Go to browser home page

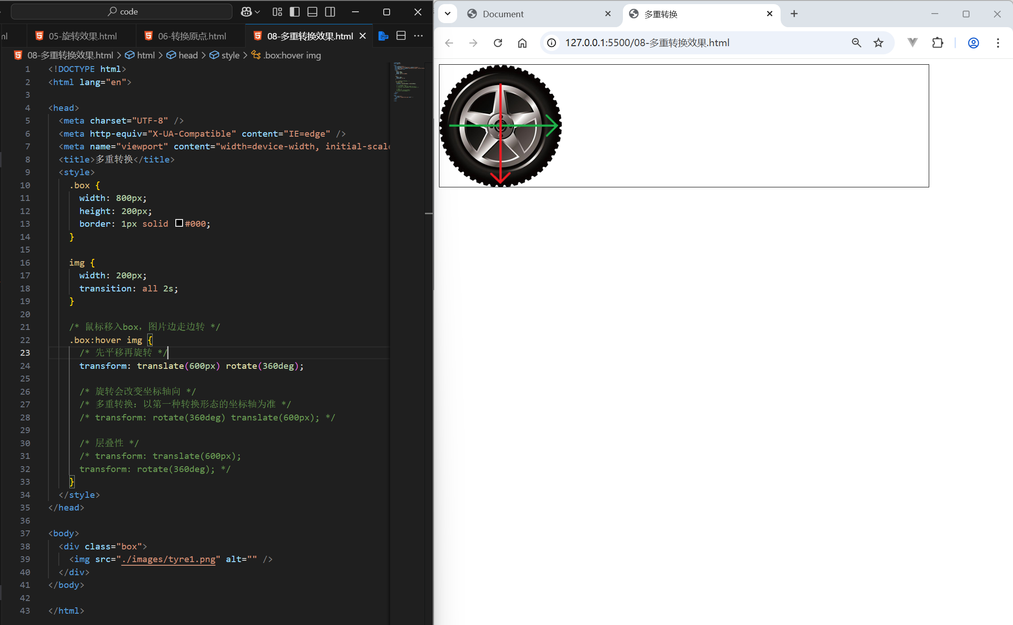click(x=522, y=43)
